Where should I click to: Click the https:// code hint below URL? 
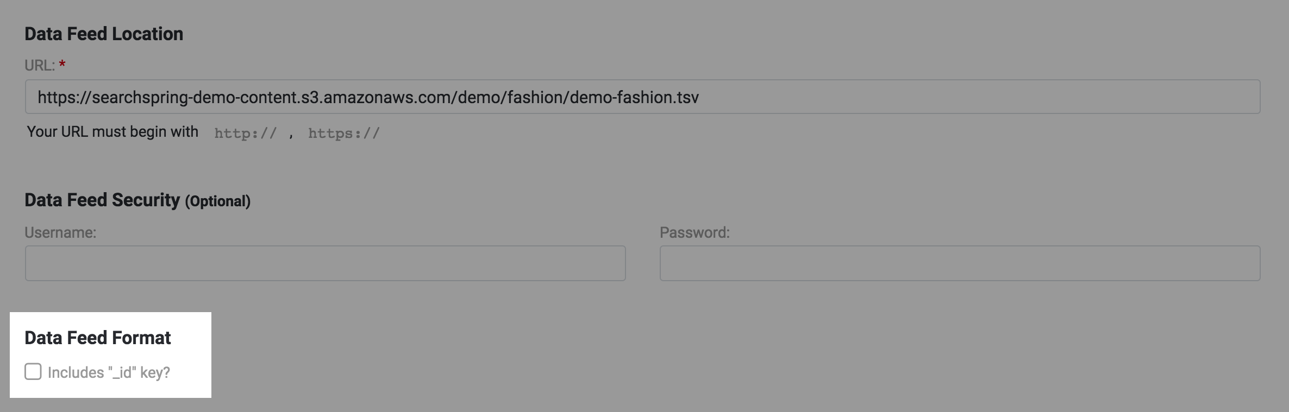pos(343,134)
